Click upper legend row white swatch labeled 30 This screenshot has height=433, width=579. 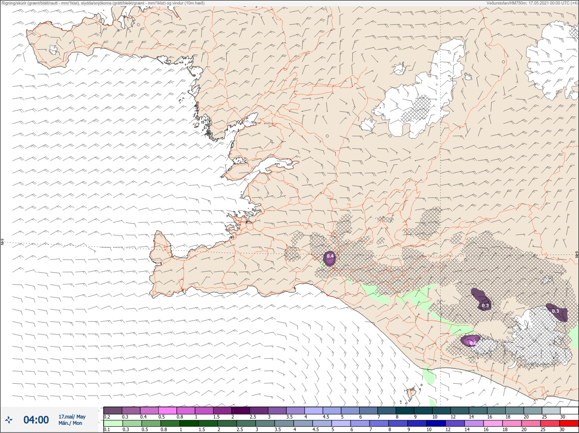point(570,410)
